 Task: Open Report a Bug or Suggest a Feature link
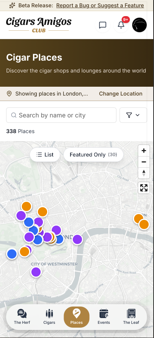100,5
